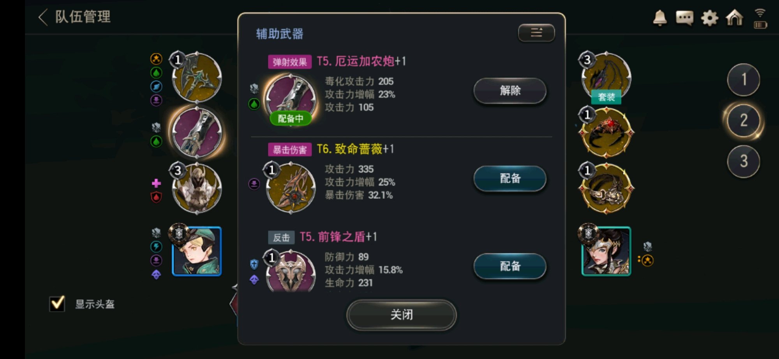
Task: Open the notification bell icon
Action: point(660,18)
